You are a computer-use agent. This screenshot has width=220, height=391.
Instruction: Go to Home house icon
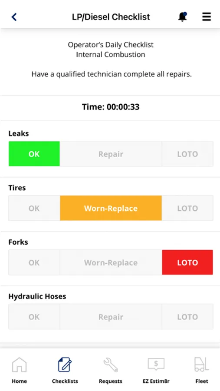tap(19, 365)
